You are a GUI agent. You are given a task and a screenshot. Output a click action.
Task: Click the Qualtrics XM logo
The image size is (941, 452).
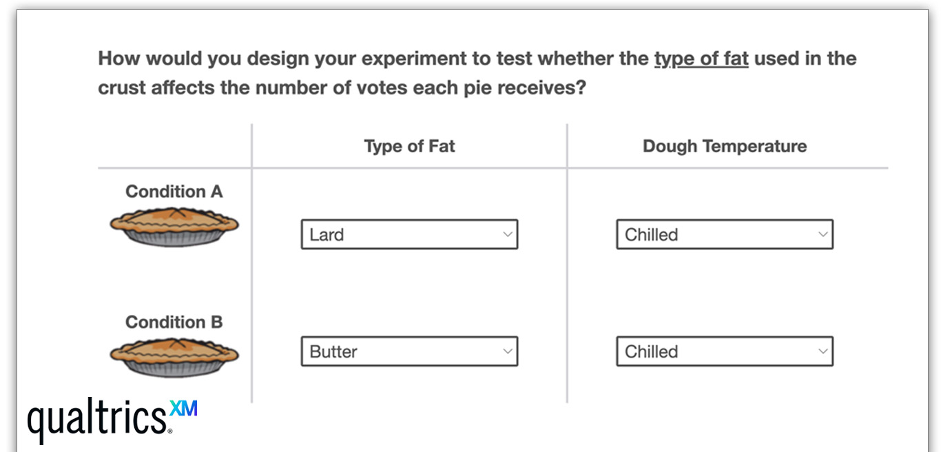[112, 420]
